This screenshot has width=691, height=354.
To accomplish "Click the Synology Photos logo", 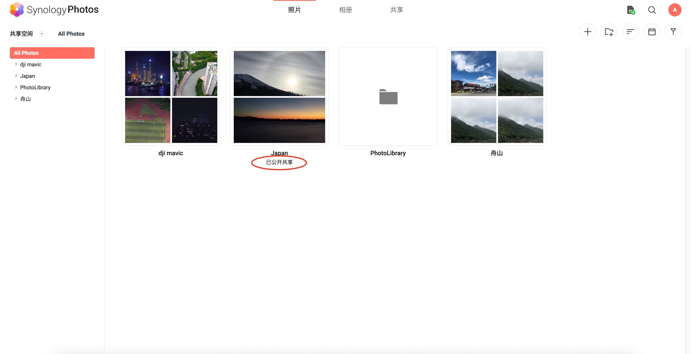I will (54, 9).
